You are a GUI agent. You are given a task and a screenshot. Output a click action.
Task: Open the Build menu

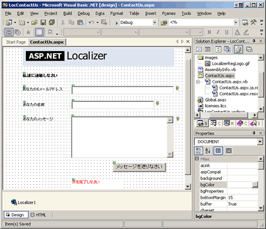[68, 13]
